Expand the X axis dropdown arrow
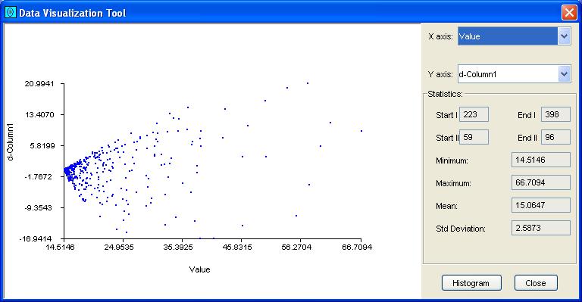582x302 pixels. pyautogui.click(x=564, y=36)
